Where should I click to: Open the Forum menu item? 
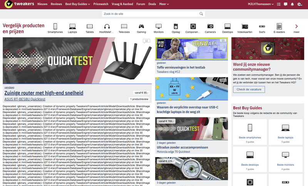141,4
